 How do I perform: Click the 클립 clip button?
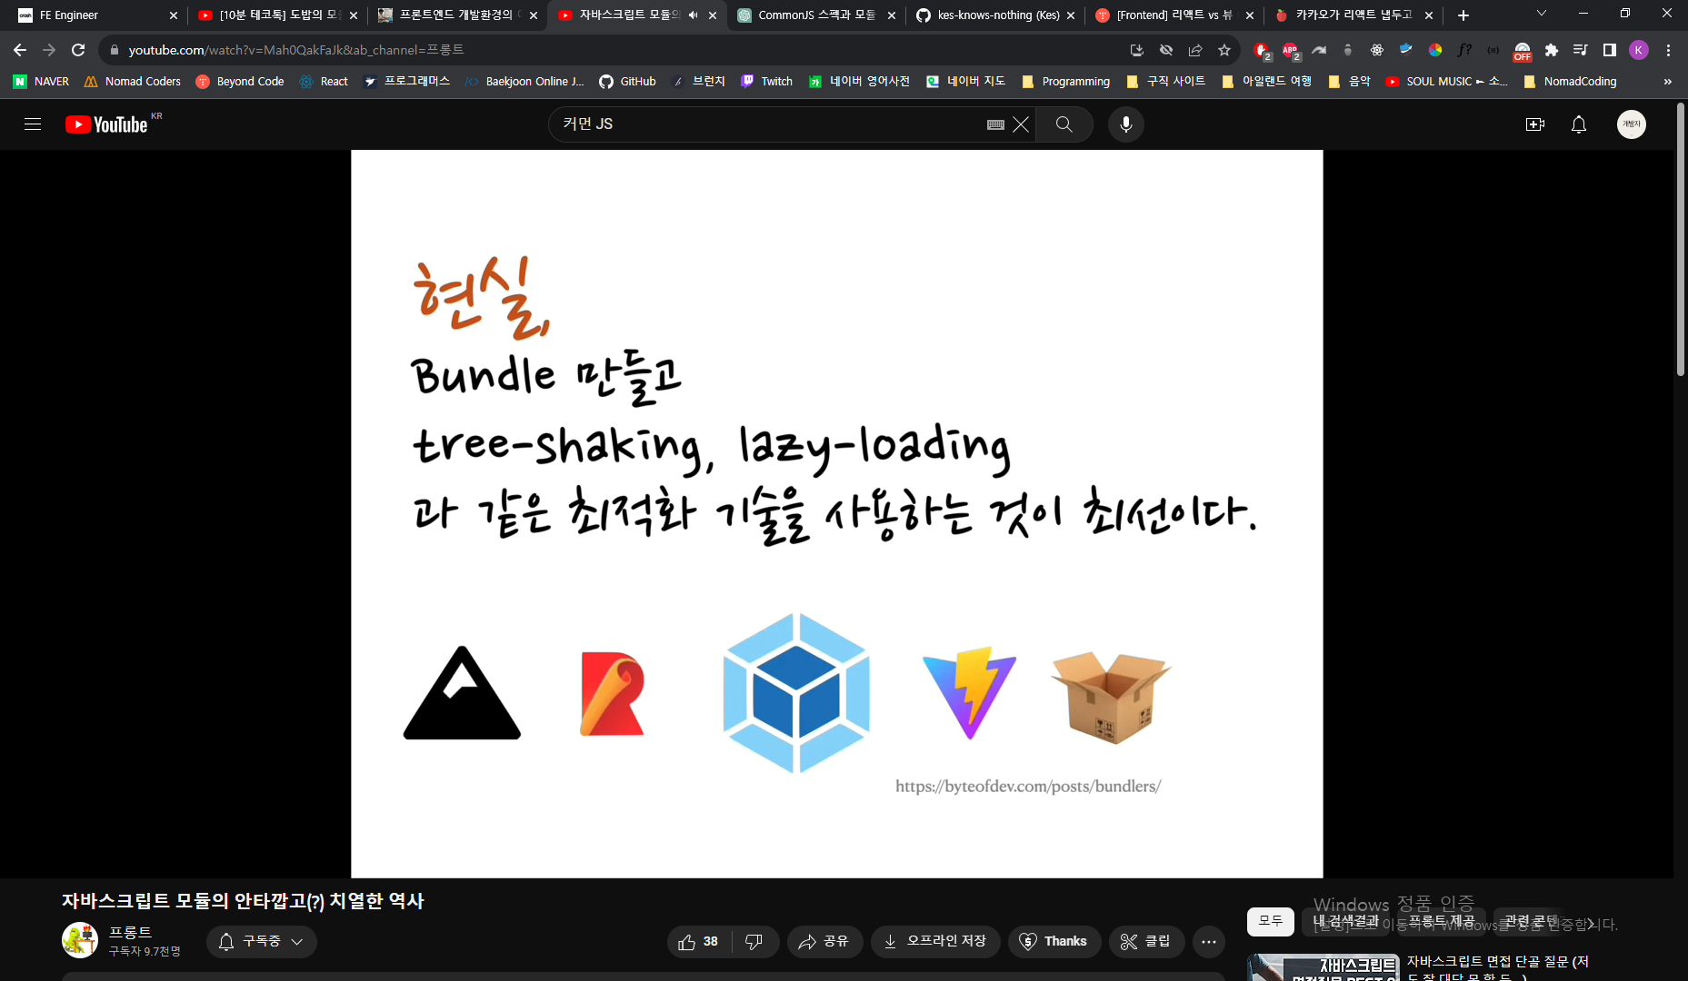point(1146,942)
